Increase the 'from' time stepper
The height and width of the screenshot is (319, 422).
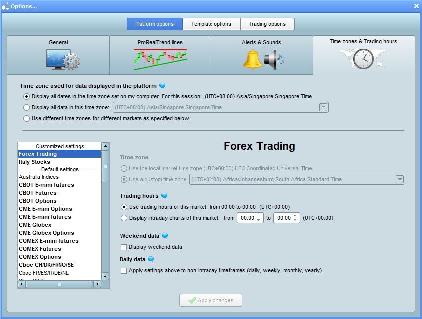point(258,216)
